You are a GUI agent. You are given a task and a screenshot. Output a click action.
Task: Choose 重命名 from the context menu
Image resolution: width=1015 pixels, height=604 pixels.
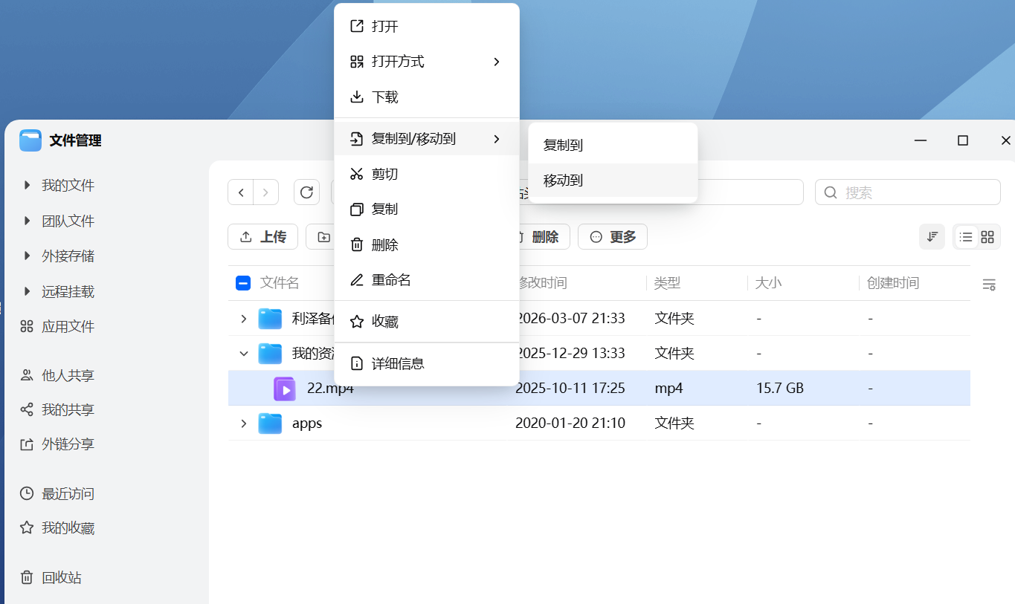click(x=427, y=280)
